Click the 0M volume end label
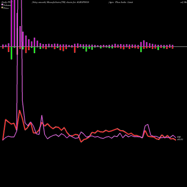Screen dimensions: 187x187 179,137
